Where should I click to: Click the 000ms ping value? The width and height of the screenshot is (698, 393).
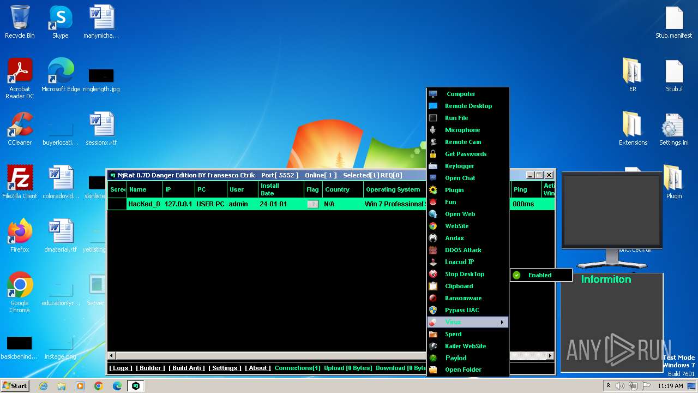(x=523, y=204)
